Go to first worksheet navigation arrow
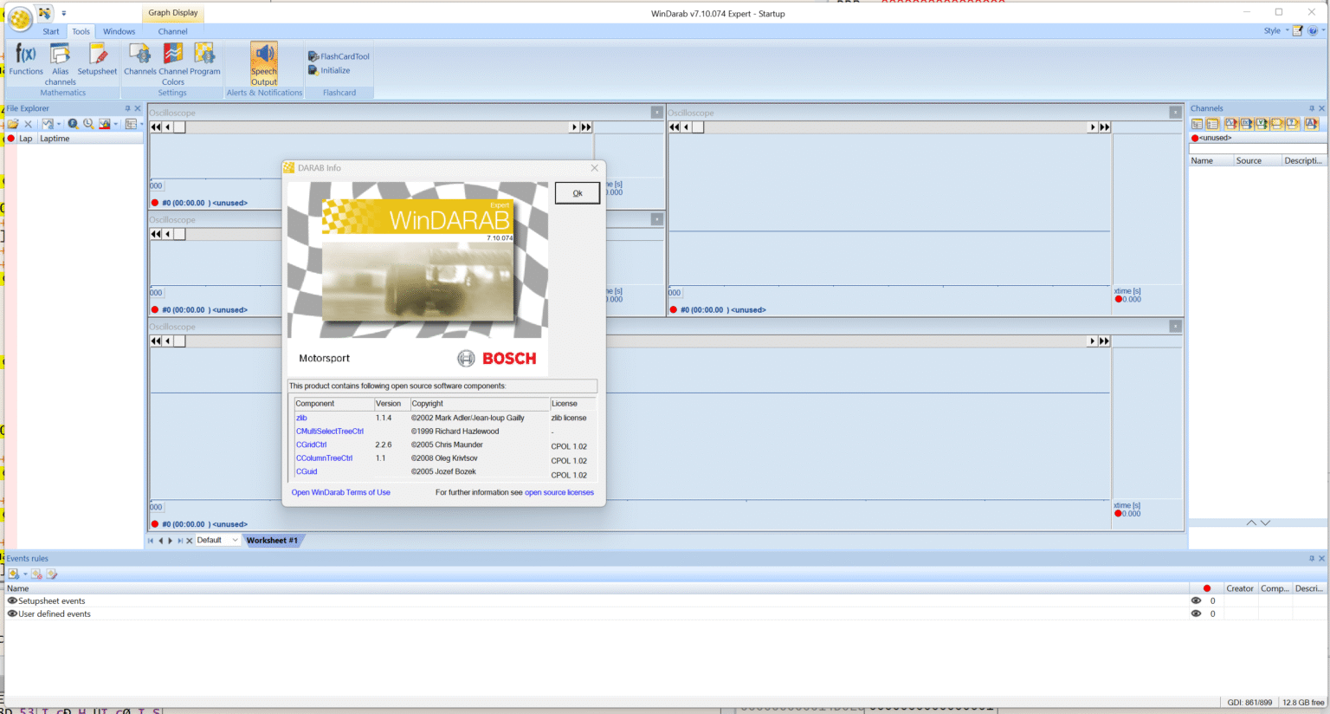Screen dimensions: 1330x714 [151, 541]
